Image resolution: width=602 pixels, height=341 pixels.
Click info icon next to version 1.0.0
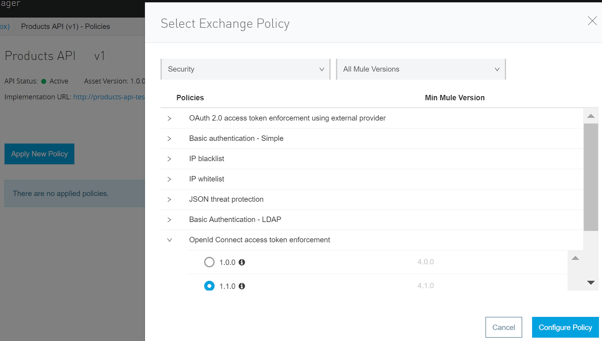coord(242,262)
